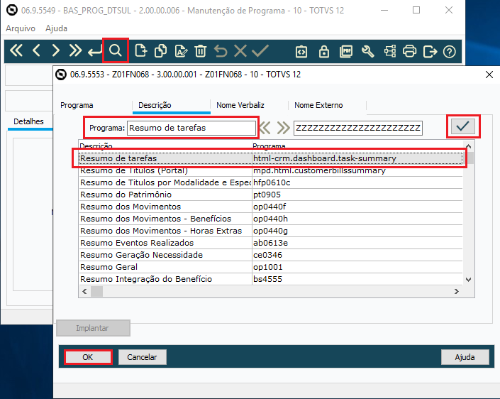Image resolution: width=500 pixels, height=399 pixels.
Task: Select Resumo do Patrimônio row
Action: (x=270, y=195)
